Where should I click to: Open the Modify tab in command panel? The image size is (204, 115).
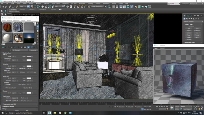pyautogui.click(x=188, y=16)
